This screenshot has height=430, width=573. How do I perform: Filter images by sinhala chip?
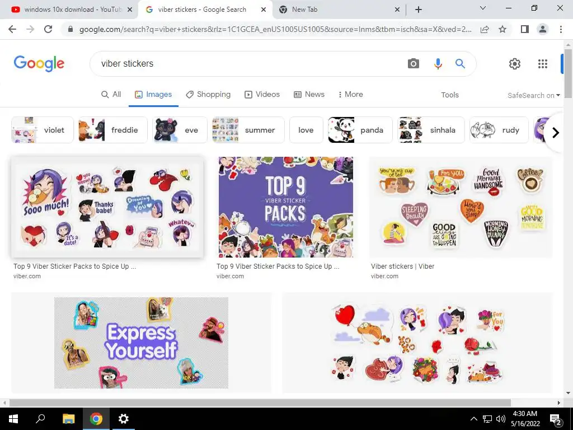click(431, 130)
